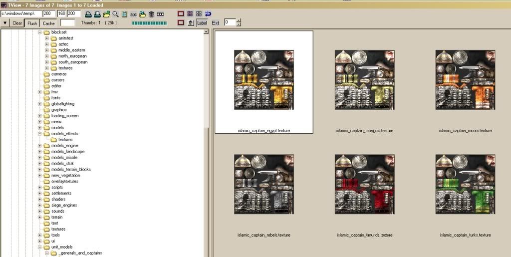This screenshot has width=511, height=257.
Task: Toggle the Cache button
Action: tap(48, 23)
